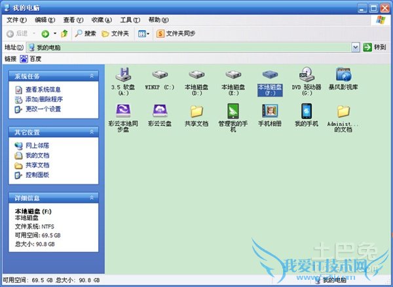Open the 暴风影视库 icon
Screen dimensions: 393x287
tap(343, 78)
